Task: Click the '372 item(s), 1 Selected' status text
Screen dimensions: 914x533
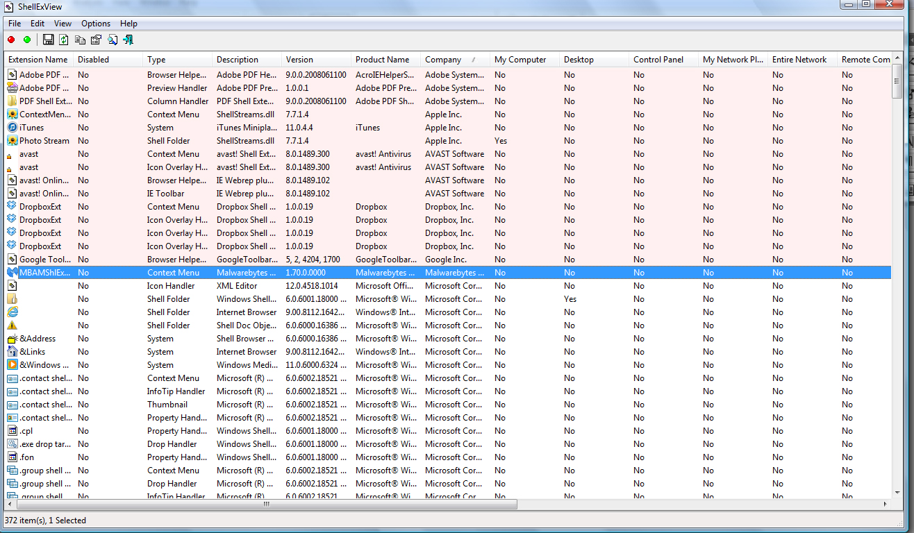Action: coord(45,521)
